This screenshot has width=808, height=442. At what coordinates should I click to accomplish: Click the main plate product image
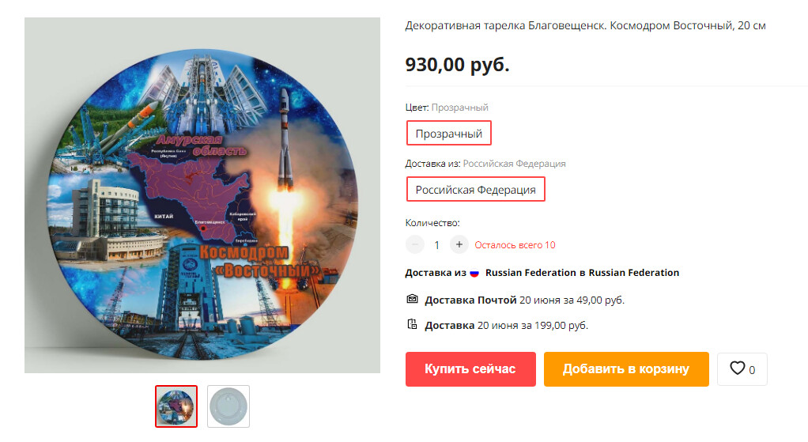tap(202, 195)
